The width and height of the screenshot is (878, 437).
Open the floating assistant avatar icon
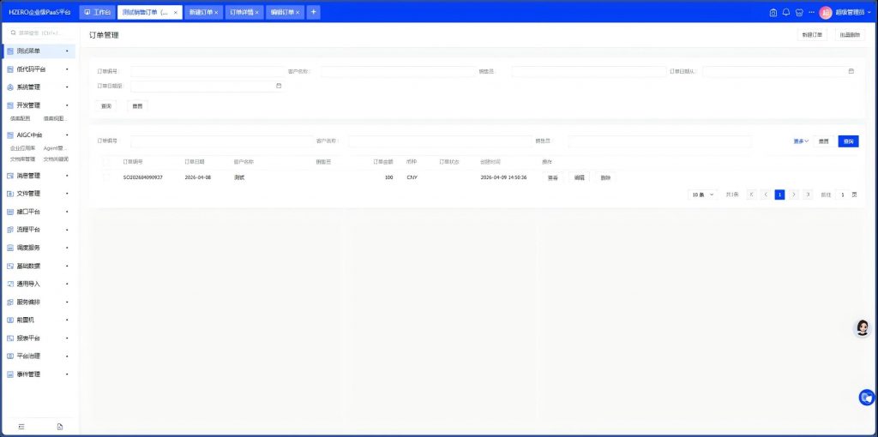[863, 328]
